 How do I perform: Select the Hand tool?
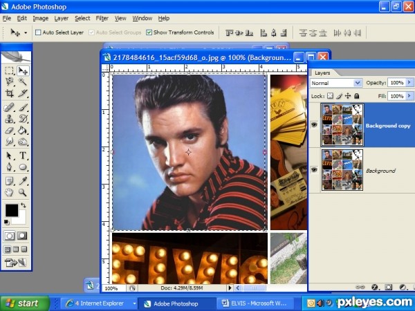[x=9, y=192]
